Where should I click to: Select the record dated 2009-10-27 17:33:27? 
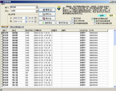[x=55, y=85]
